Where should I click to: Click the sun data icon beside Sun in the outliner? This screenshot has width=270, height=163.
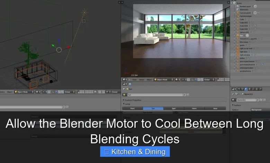(247, 35)
